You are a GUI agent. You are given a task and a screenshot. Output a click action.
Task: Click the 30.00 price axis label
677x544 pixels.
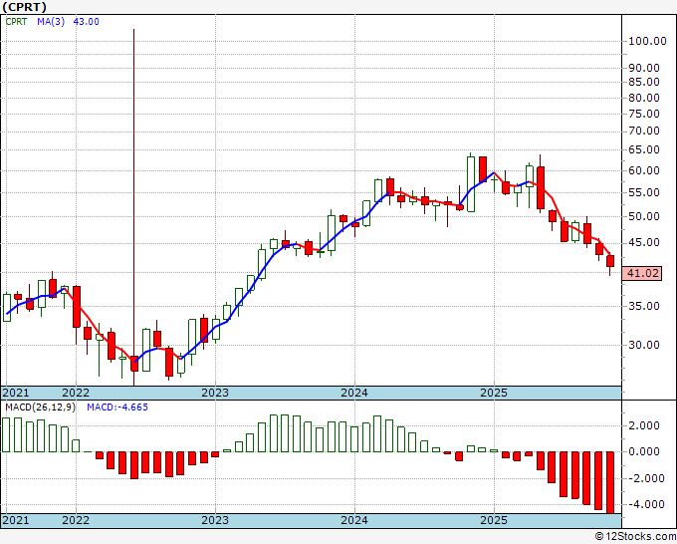tap(644, 345)
